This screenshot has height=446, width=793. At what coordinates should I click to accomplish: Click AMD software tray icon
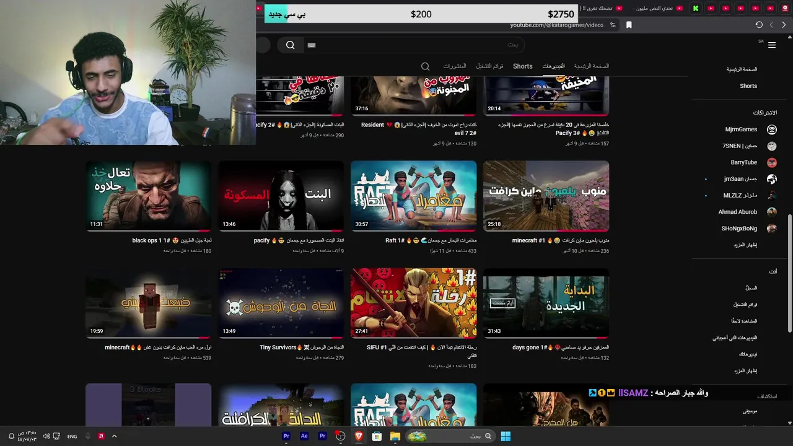[101, 436]
